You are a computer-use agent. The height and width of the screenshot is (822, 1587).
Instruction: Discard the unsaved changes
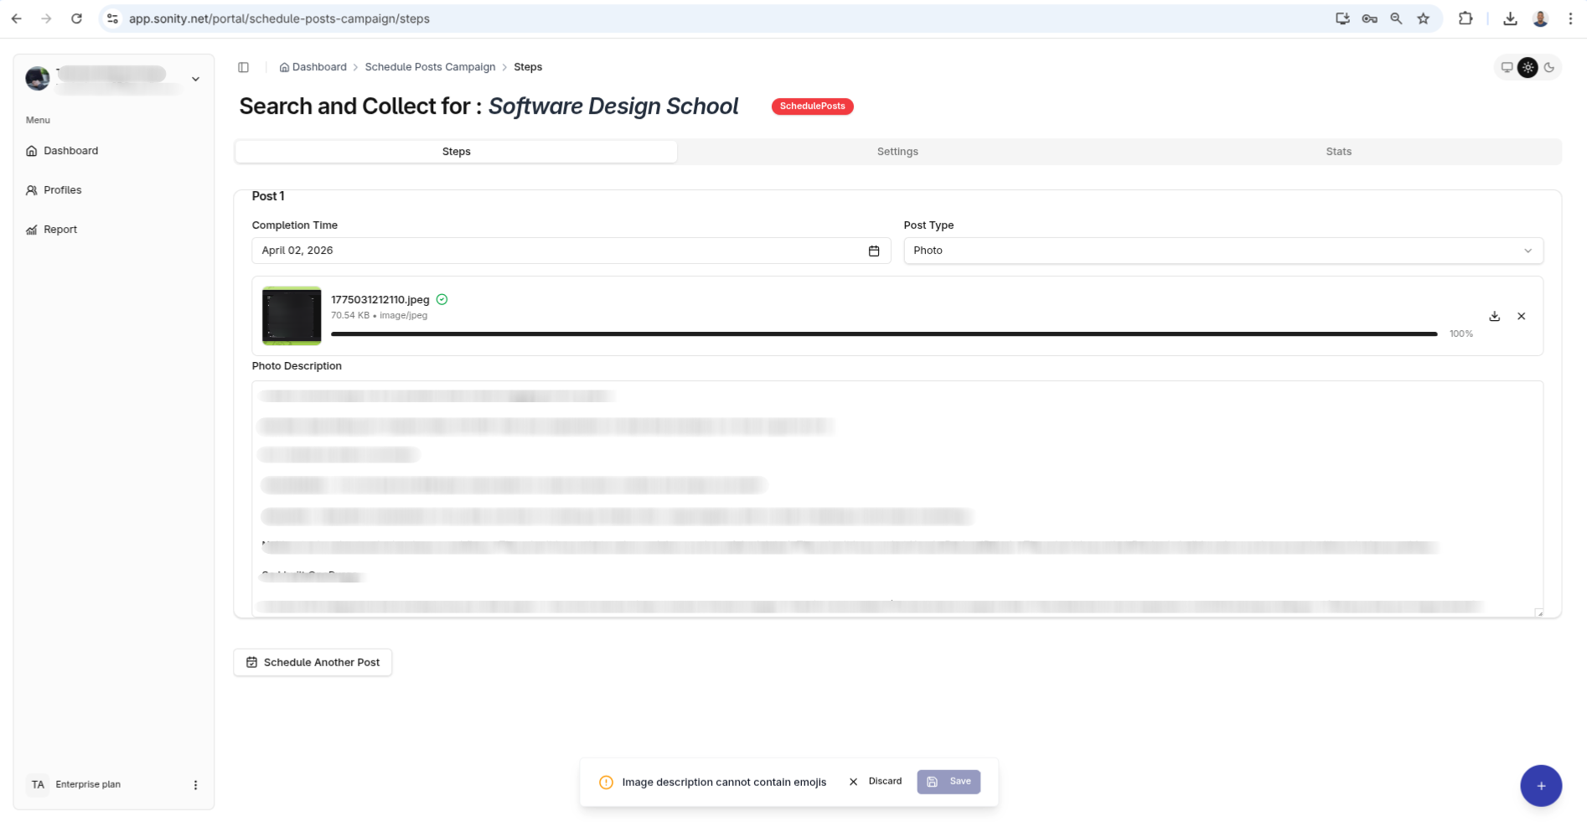[x=876, y=782]
